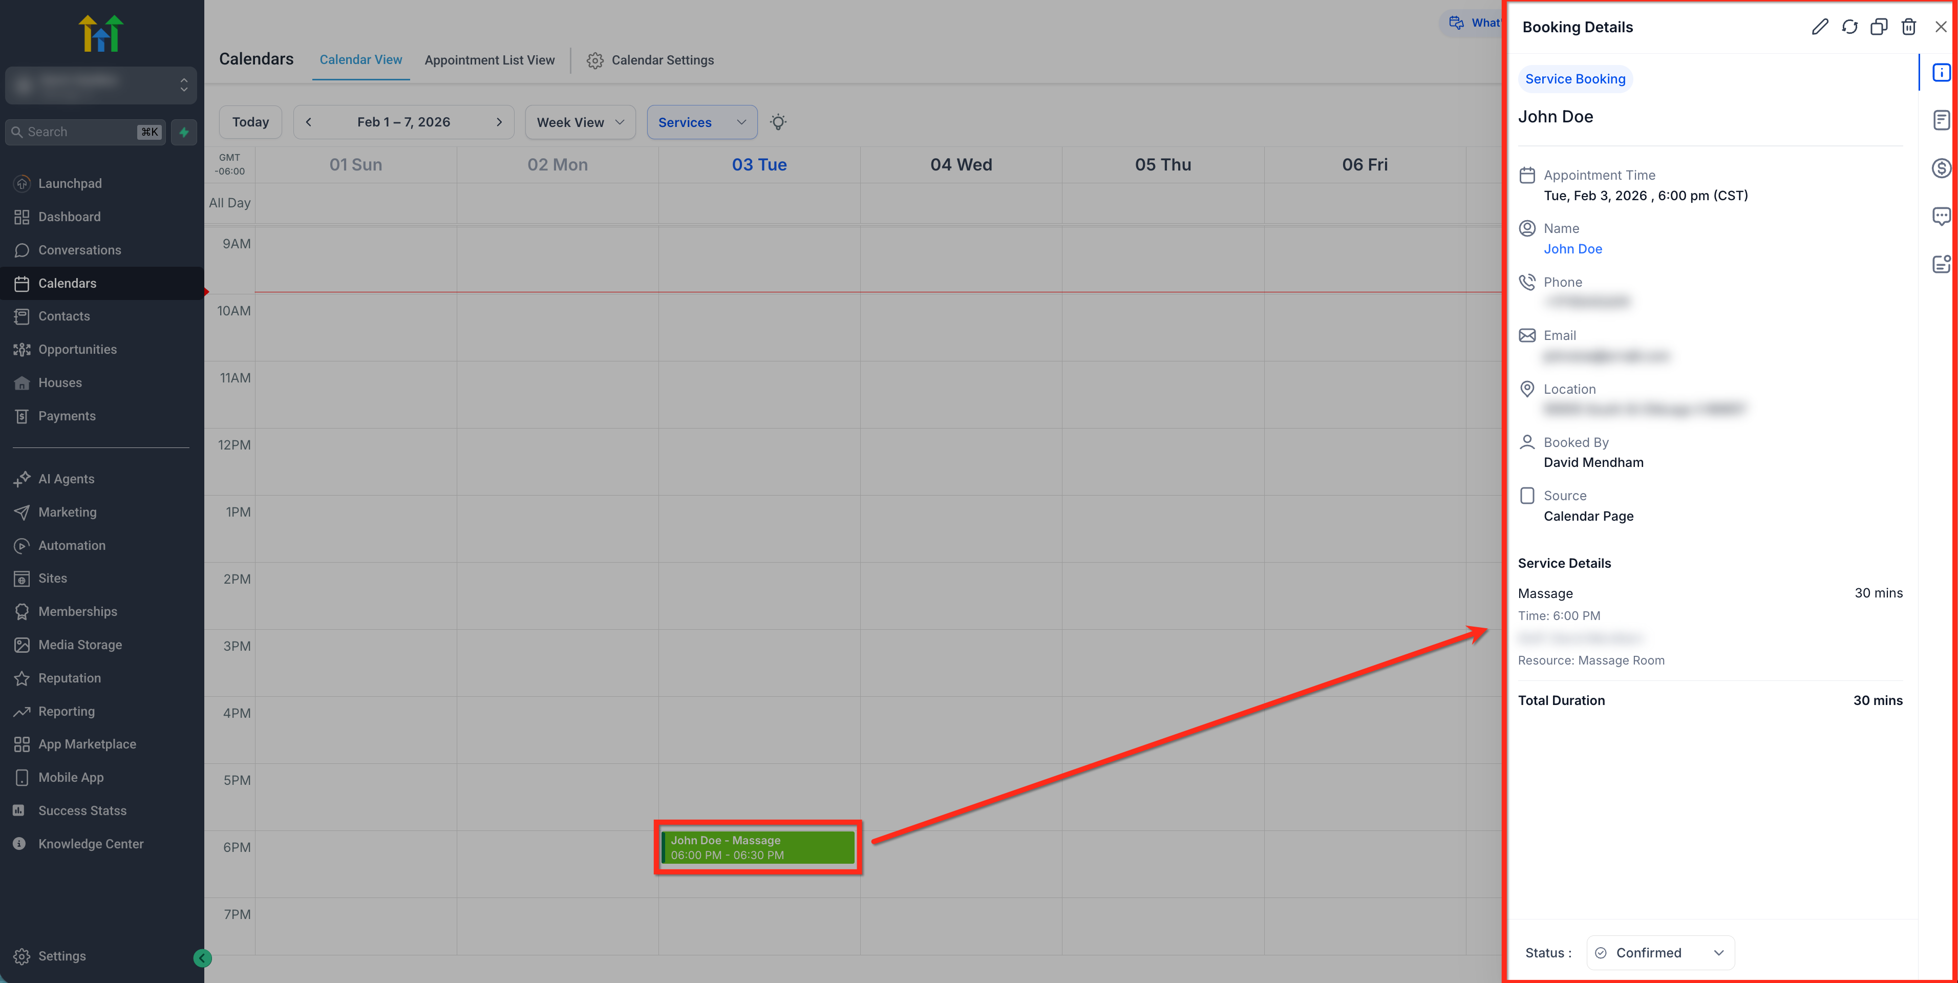Click the duplicate booking copy icon
The width and height of the screenshot is (1958, 983).
pyautogui.click(x=1878, y=27)
